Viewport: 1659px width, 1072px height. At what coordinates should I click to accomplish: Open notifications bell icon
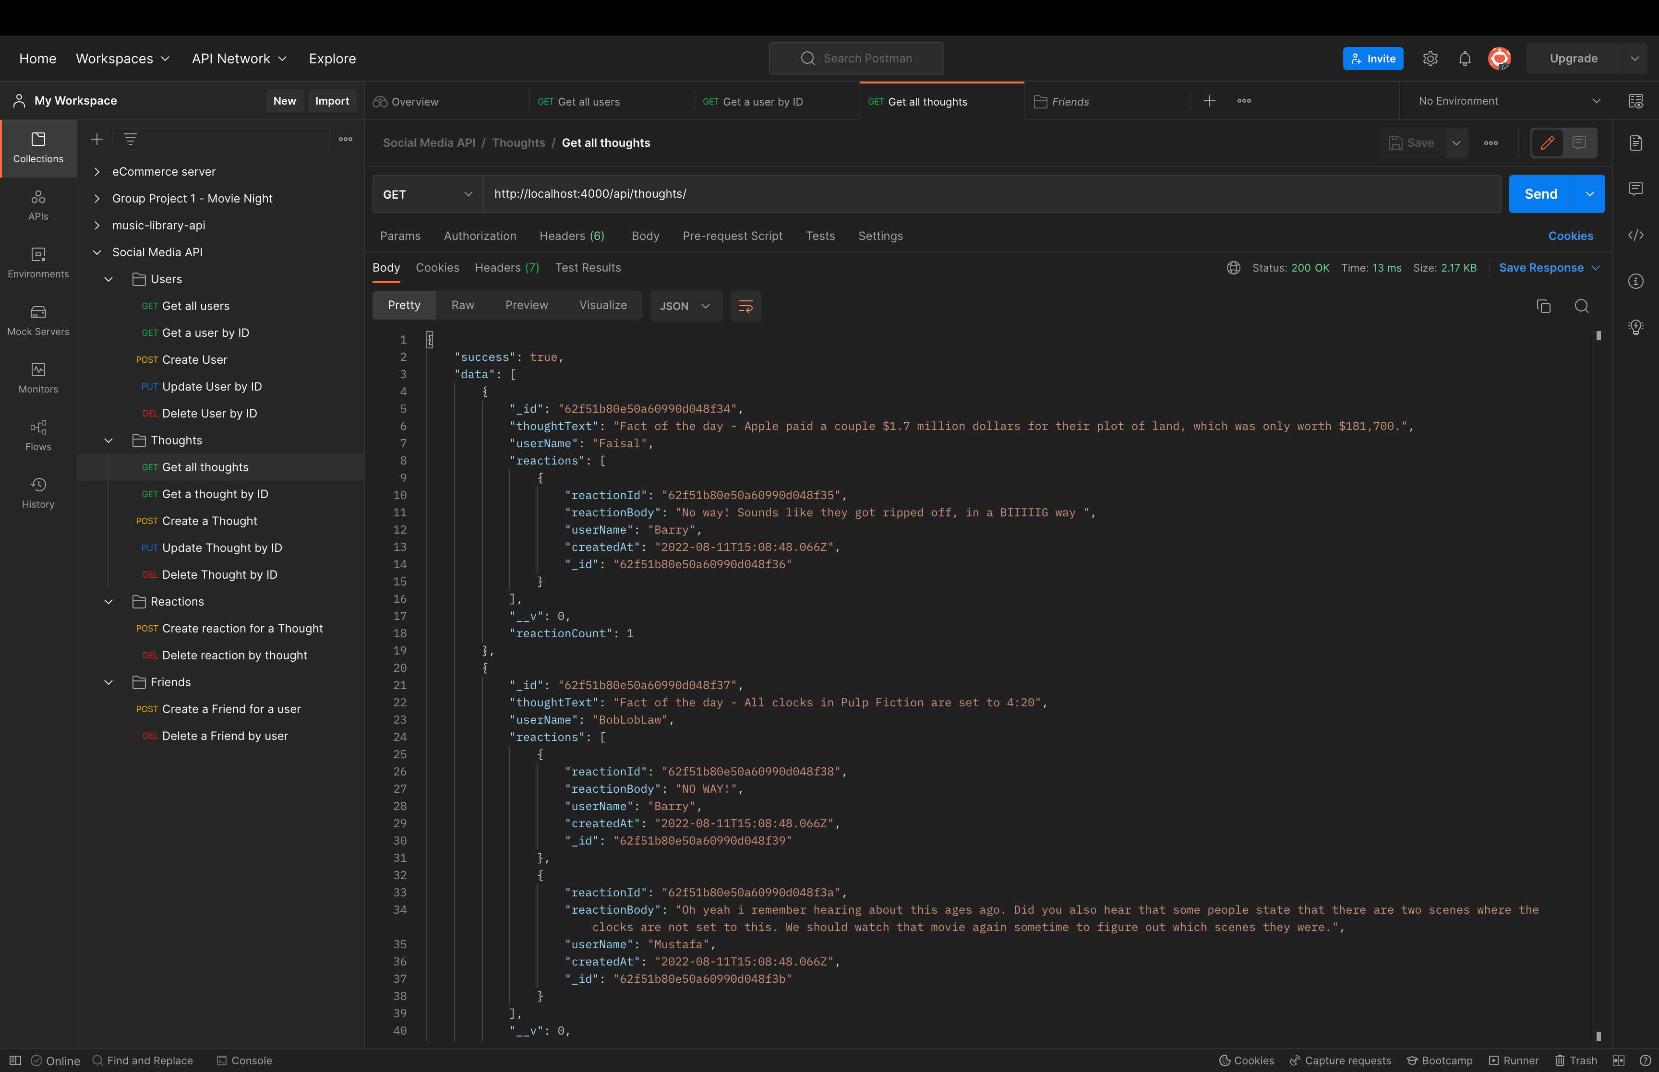click(1465, 59)
